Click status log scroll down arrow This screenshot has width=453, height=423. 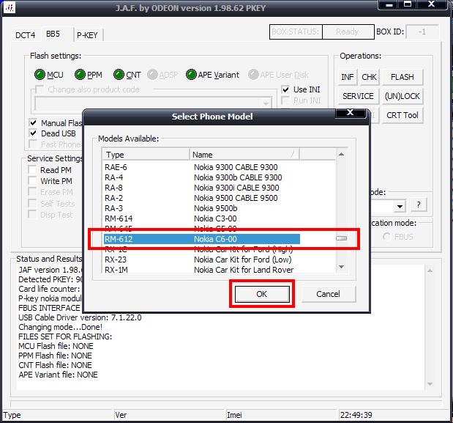click(430, 384)
